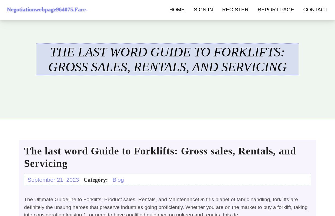Go to the REPORT PAGE
The image size is (335, 216).
(276, 9)
